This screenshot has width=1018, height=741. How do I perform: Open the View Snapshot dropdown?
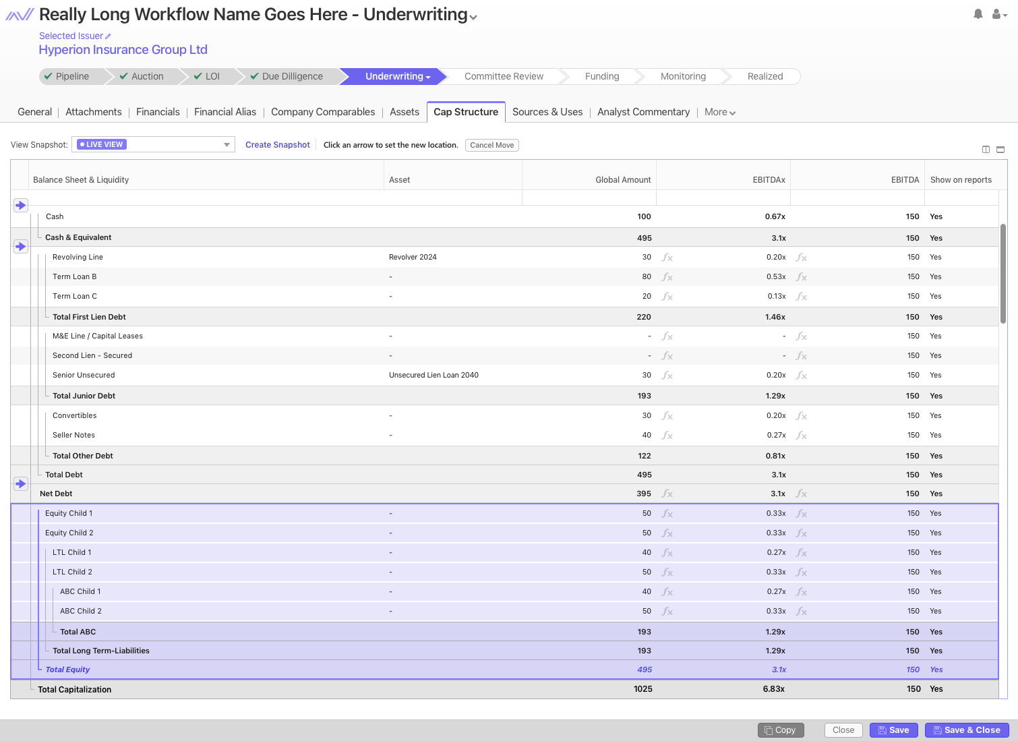tap(227, 145)
